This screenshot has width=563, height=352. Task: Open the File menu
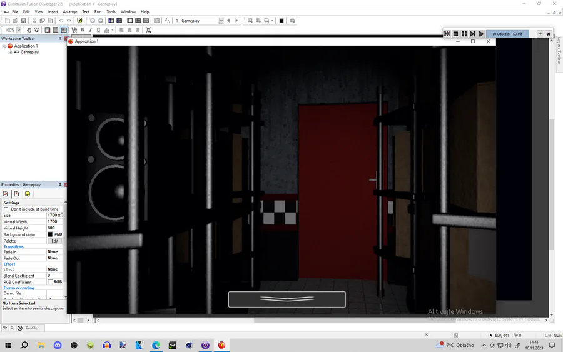point(15,11)
